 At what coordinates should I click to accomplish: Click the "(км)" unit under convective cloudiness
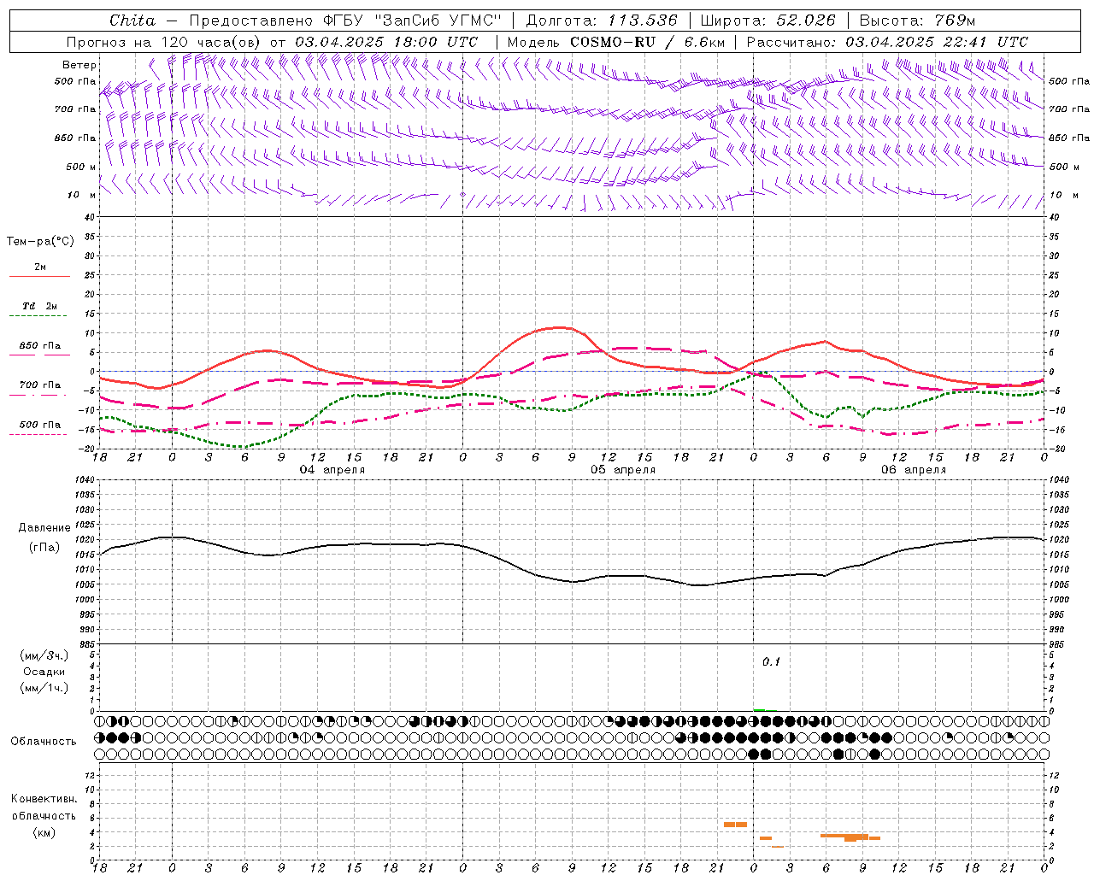(x=44, y=832)
